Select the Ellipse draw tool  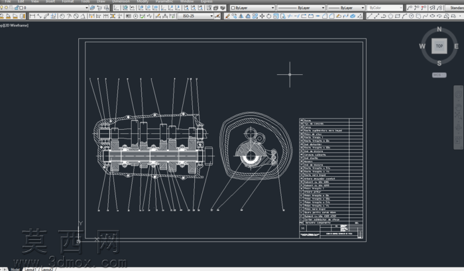pyautogui.click(x=432, y=16)
